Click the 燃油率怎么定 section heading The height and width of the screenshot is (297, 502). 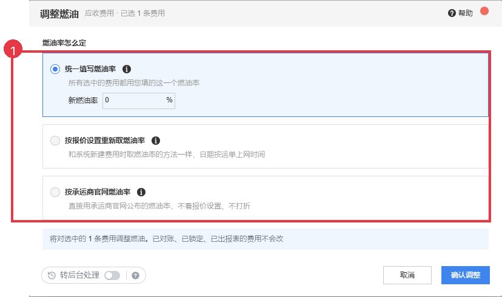[x=64, y=43]
